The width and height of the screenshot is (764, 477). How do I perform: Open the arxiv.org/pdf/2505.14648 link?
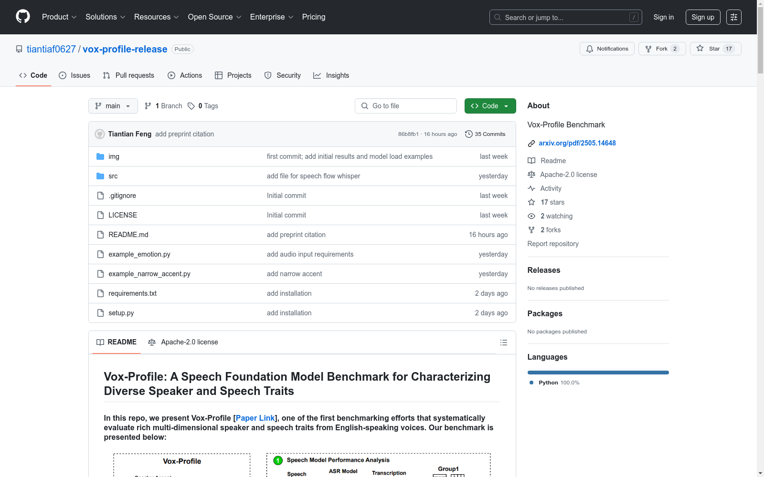click(x=577, y=143)
